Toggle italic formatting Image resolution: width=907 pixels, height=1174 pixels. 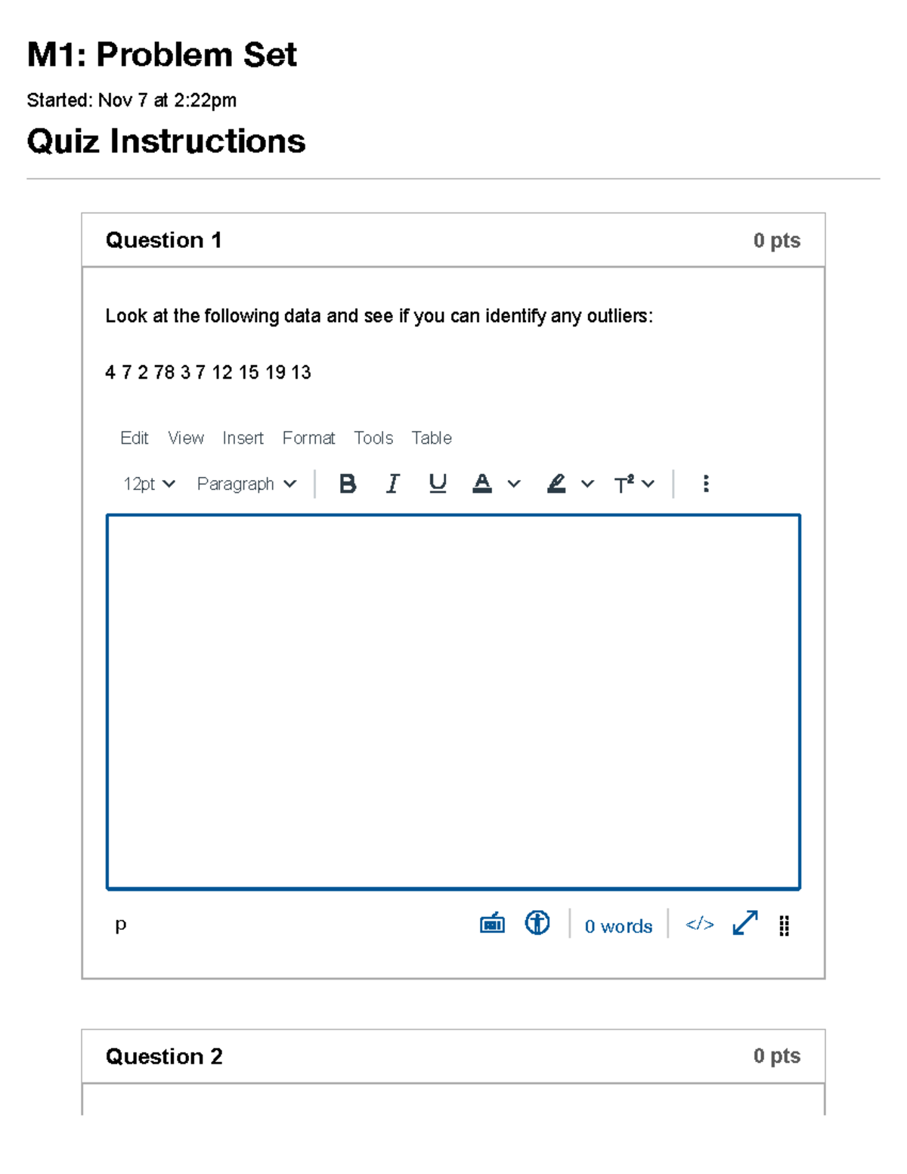click(x=392, y=483)
